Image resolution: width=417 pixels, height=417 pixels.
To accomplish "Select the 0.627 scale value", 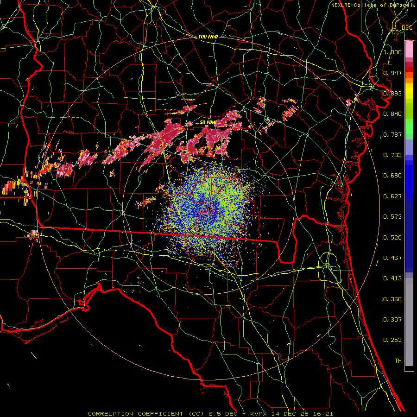I will point(392,196).
